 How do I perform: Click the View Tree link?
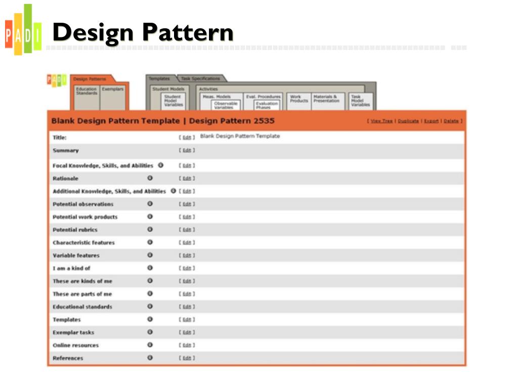[381, 121]
